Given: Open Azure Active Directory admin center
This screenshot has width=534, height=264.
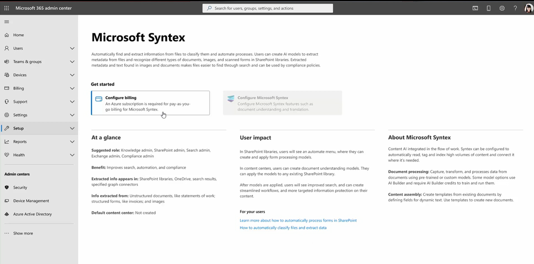Looking at the screenshot, I should (x=32, y=214).
